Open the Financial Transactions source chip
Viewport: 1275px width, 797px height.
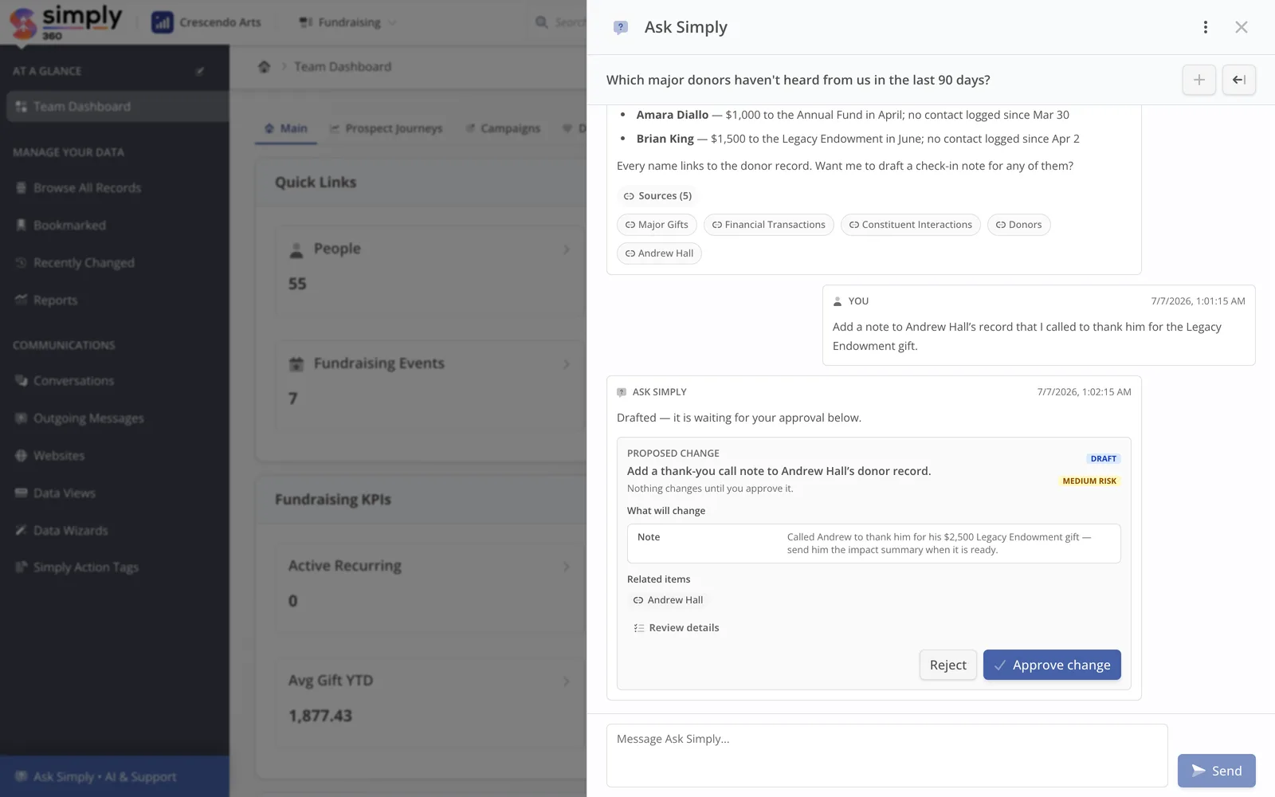pyautogui.click(x=768, y=225)
